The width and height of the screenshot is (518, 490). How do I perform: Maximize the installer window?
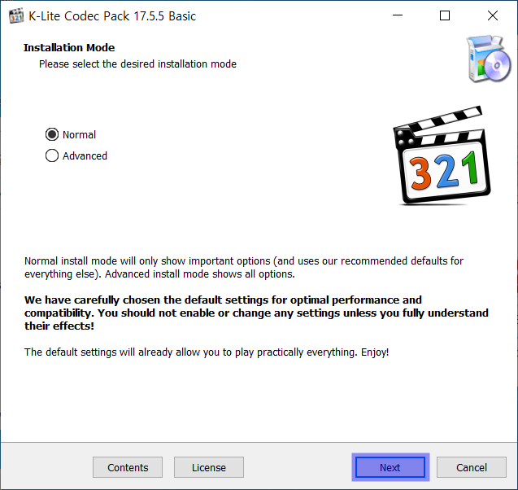[x=445, y=15]
